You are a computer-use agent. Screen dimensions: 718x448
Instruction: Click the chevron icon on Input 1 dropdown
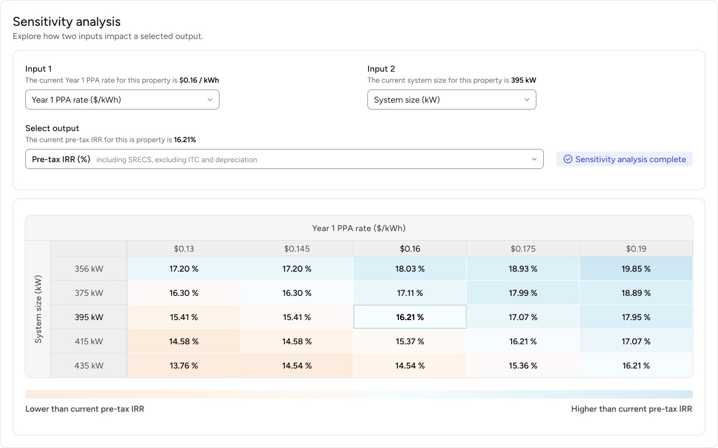tap(210, 99)
